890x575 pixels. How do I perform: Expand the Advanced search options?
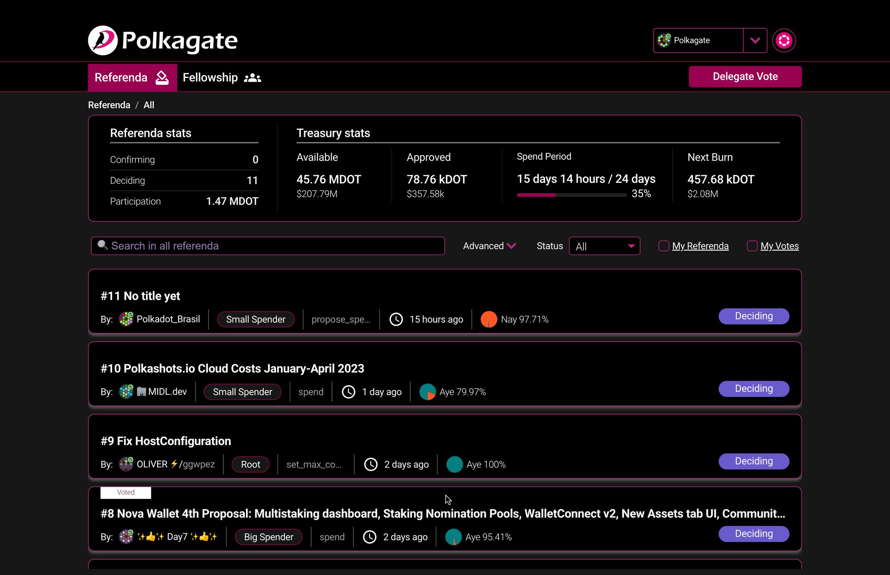(x=489, y=246)
